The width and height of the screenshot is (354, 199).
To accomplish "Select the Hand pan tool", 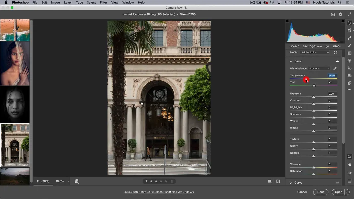I will pyautogui.click(x=349, y=164).
